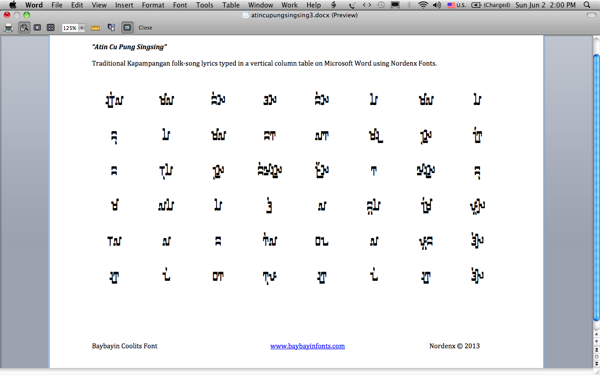Screen dimensions: 600x375
Task: Open the AppleScript menu icon
Action: (334, 5)
